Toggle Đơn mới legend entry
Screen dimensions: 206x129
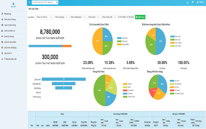(175, 36)
